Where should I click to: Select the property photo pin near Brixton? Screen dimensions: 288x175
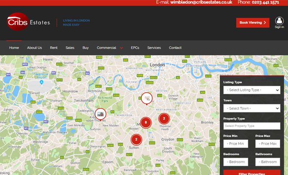(147, 99)
